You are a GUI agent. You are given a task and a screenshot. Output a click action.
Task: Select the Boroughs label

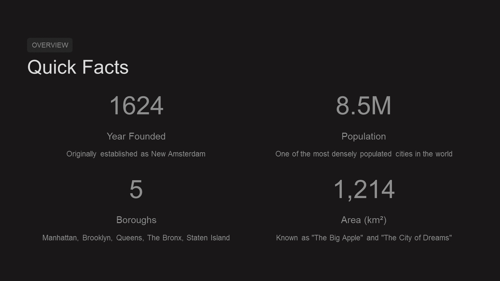pyautogui.click(x=136, y=220)
